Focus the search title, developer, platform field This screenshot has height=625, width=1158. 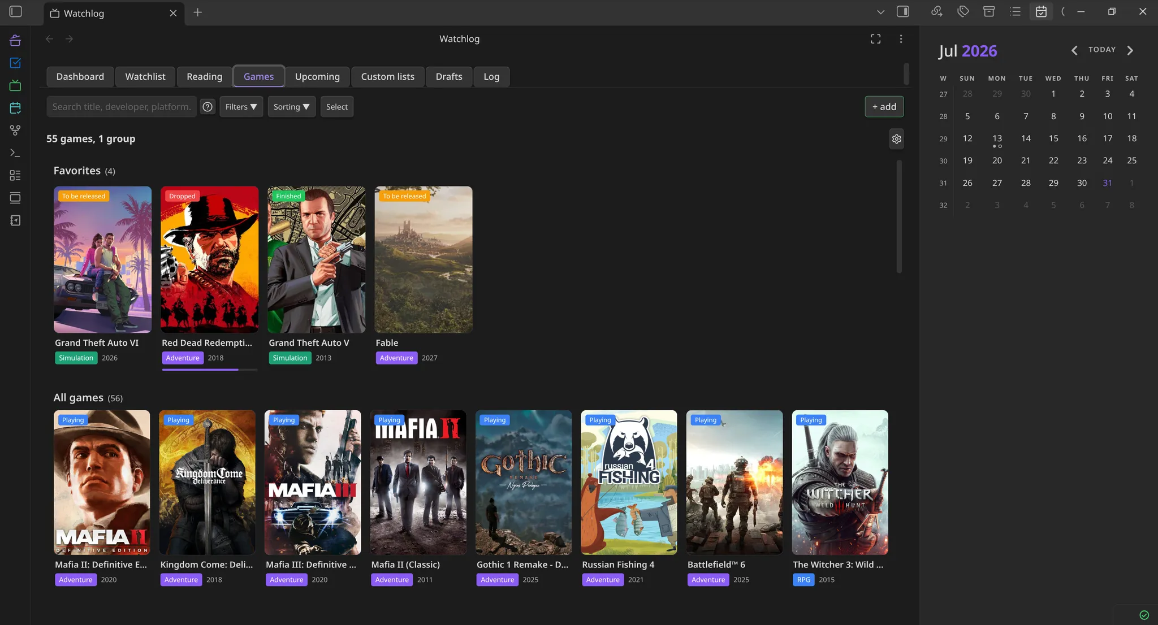(122, 107)
